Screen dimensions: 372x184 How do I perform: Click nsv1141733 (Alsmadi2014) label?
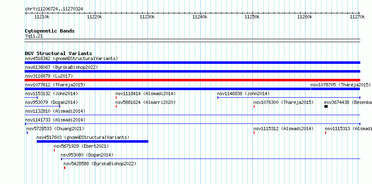pos(55,120)
